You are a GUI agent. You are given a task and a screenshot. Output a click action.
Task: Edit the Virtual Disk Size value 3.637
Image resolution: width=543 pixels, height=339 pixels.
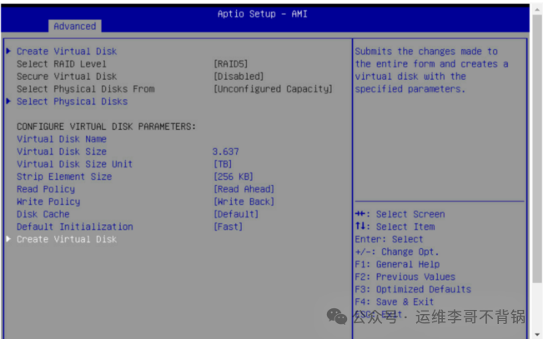(x=225, y=152)
